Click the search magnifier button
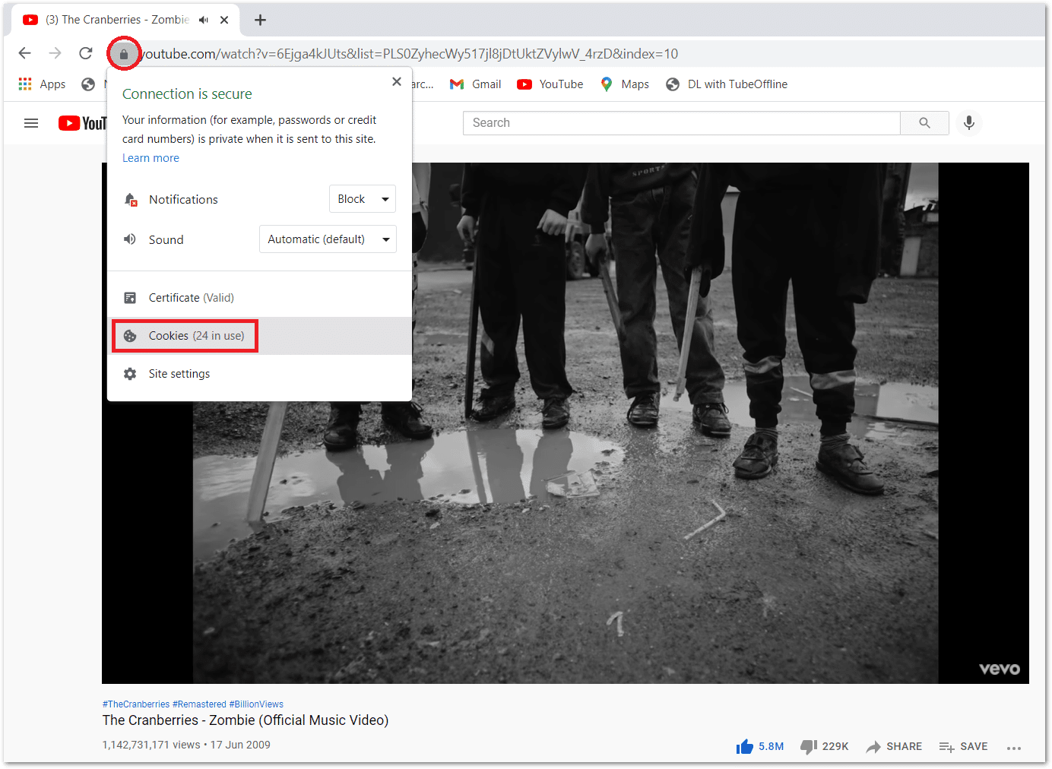 coord(924,123)
